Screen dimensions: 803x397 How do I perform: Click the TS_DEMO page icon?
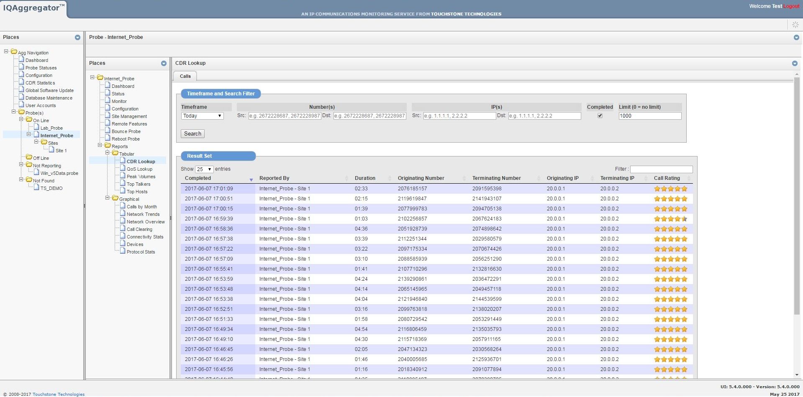[x=36, y=187]
